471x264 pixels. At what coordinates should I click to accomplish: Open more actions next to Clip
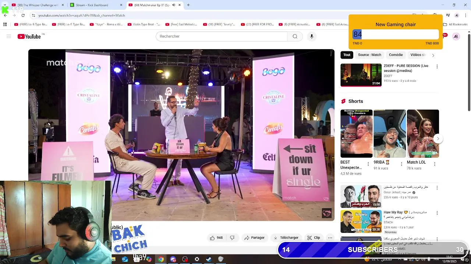tap(330, 238)
